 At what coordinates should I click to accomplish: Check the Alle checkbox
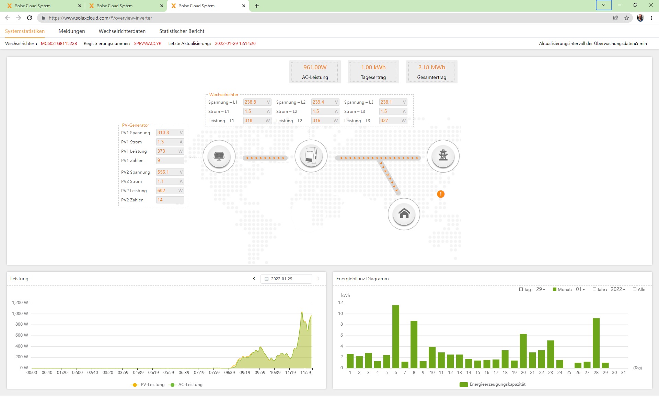tap(635, 289)
